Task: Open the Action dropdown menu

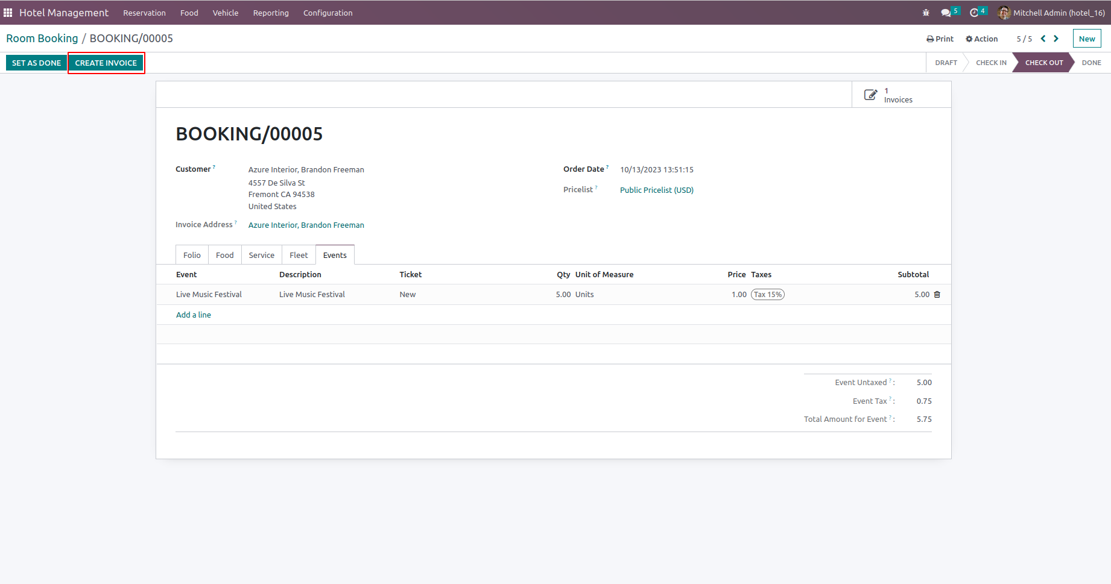Action: click(x=981, y=39)
